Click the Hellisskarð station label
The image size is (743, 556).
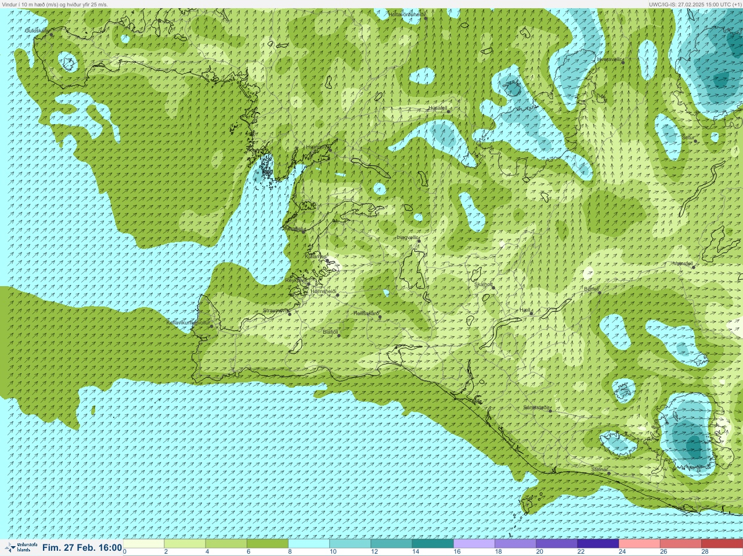[x=366, y=313]
